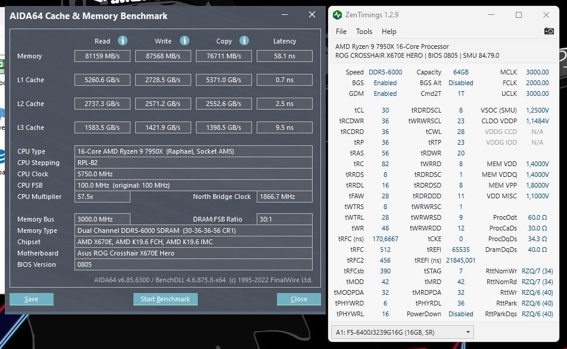This screenshot has height=349, width=567.
Task: Select the L1 Cache Copy value "5371.0 GB/s"
Action: [x=224, y=80]
